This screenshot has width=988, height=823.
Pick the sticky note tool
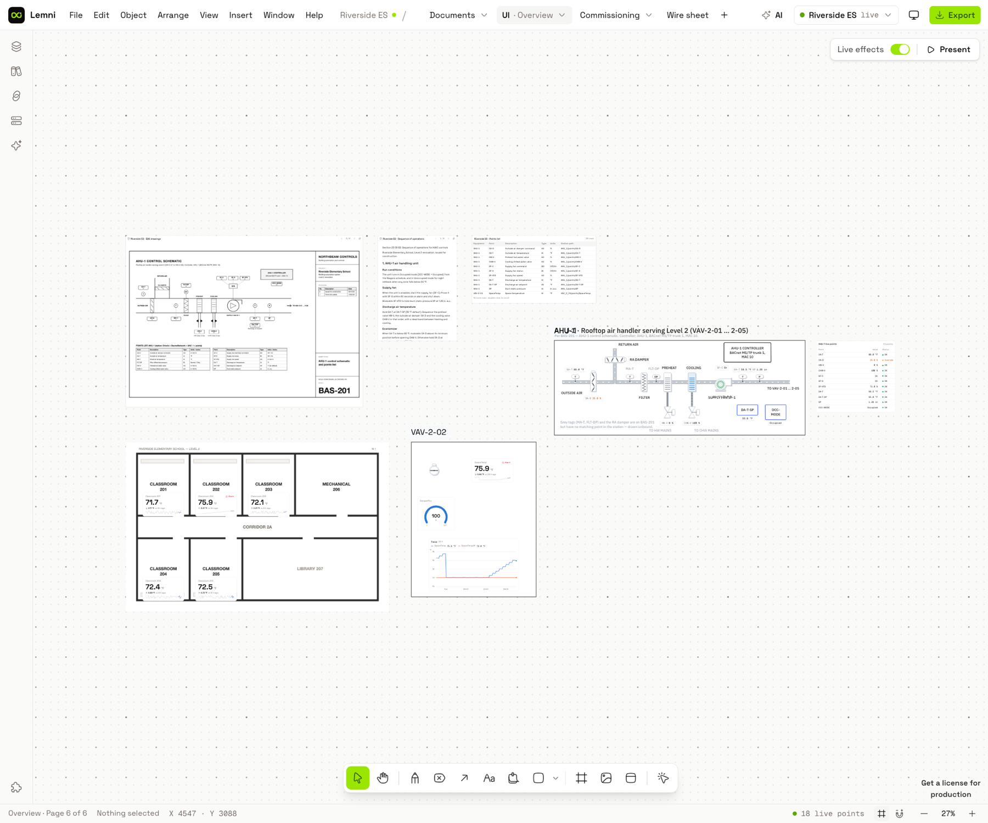pyautogui.click(x=514, y=778)
